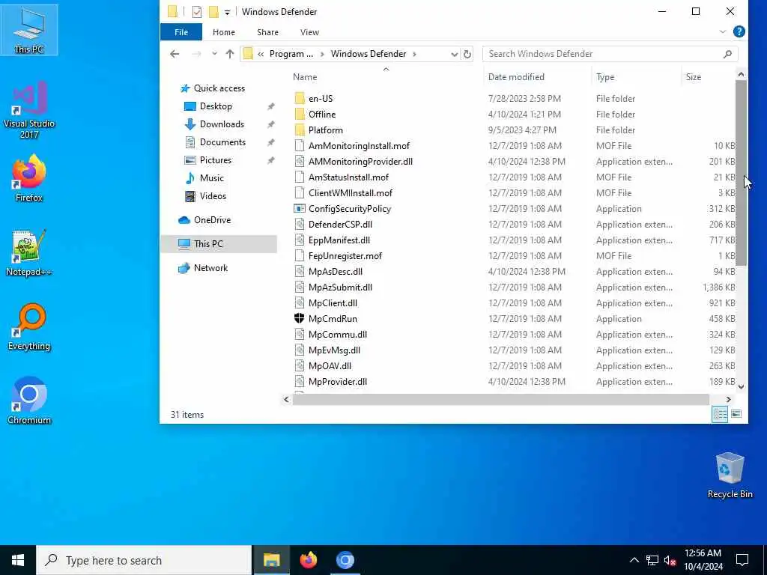
Task: Open Customize Quick Access Toolbar dropdown
Action: coord(228,12)
